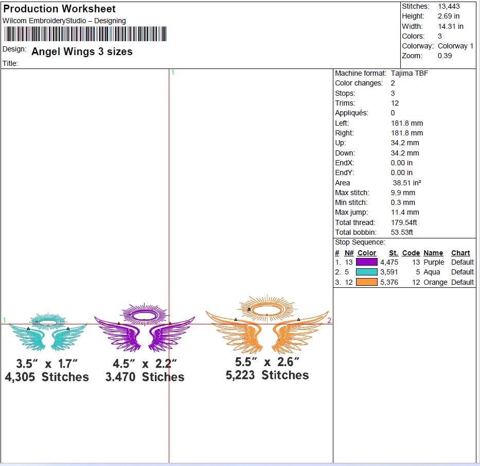Click the Left value 181.8 mm
Image resolution: width=480 pixels, height=466 pixels.
tap(407, 123)
